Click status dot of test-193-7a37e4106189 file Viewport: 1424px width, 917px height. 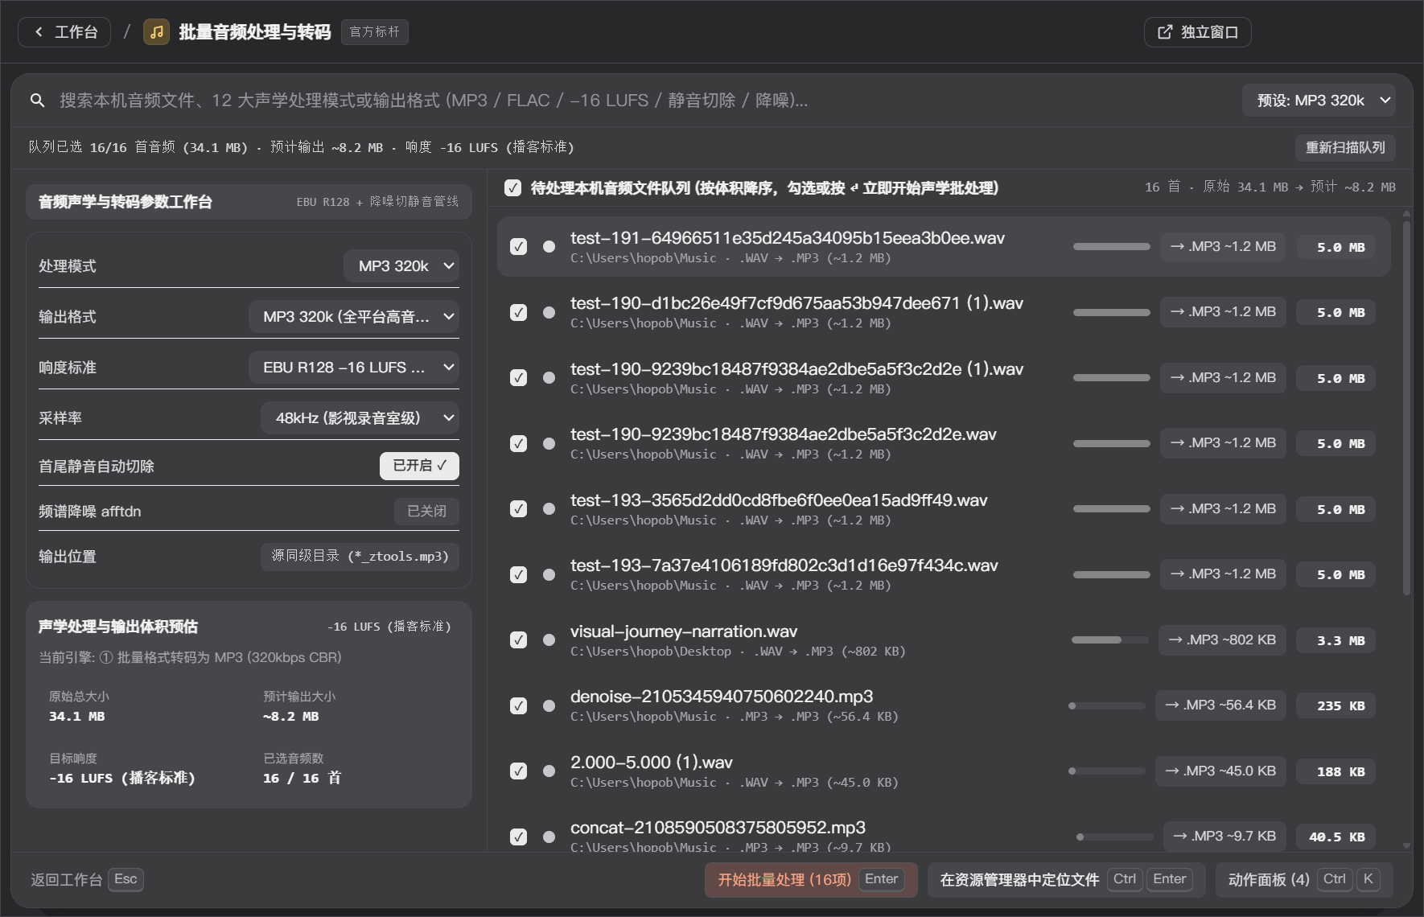(x=549, y=574)
